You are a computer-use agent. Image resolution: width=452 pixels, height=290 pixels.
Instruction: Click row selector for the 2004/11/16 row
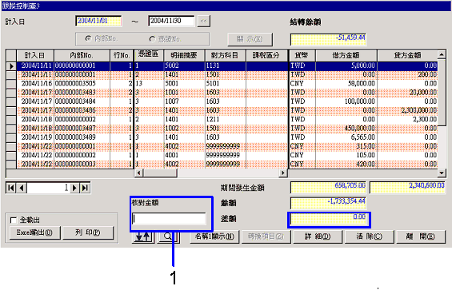[x=11, y=84]
